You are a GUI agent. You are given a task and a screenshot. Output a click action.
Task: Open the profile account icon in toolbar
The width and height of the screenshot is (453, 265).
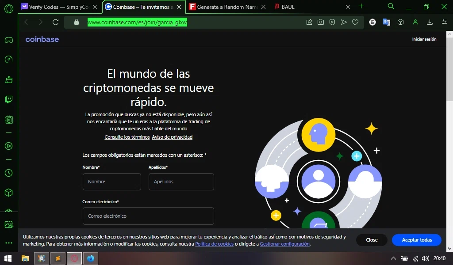pyautogui.click(x=415, y=22)
